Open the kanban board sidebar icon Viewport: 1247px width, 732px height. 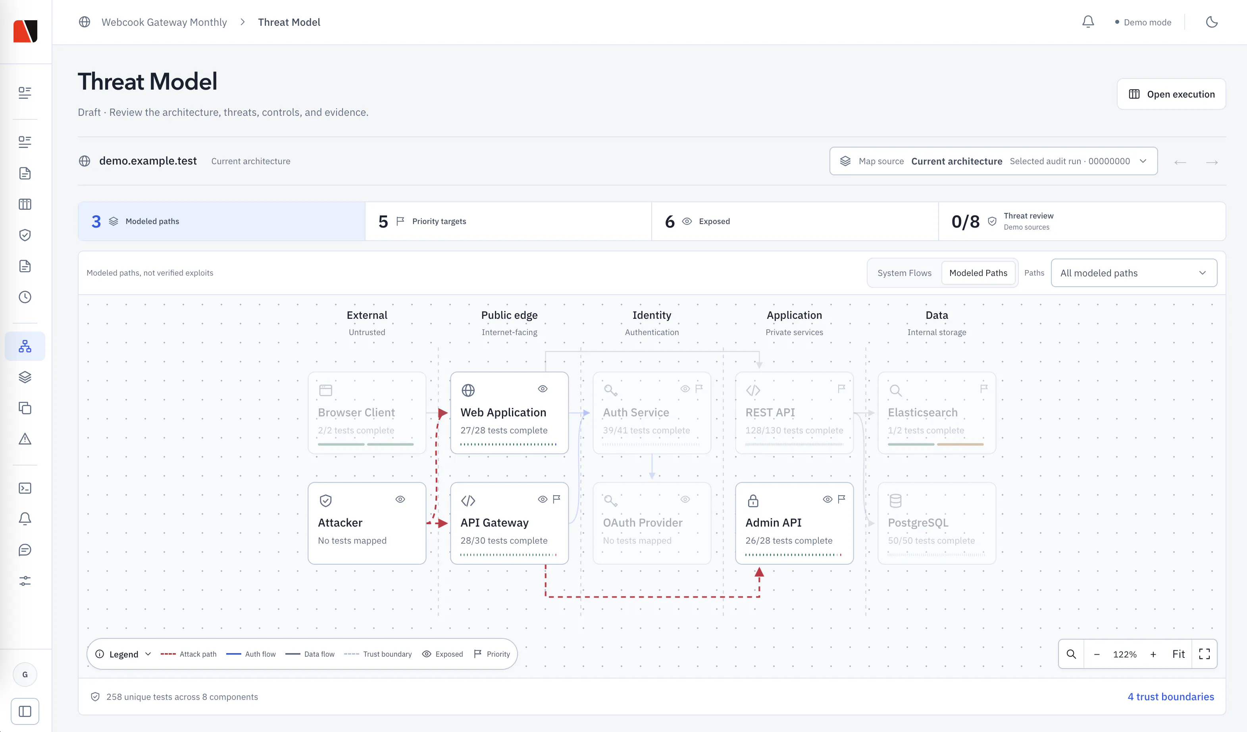click(x=25, y=204)
